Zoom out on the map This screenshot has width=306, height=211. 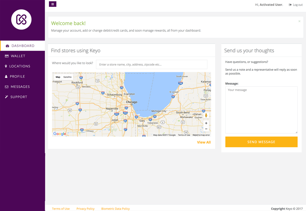(206, 129)
